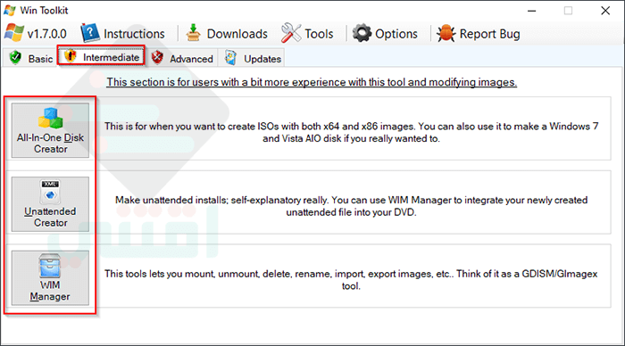This screenshot has width=625, height=346.
Task: Switch to the Basic tab
Action: pyautogui.click(x=31, y=58)
